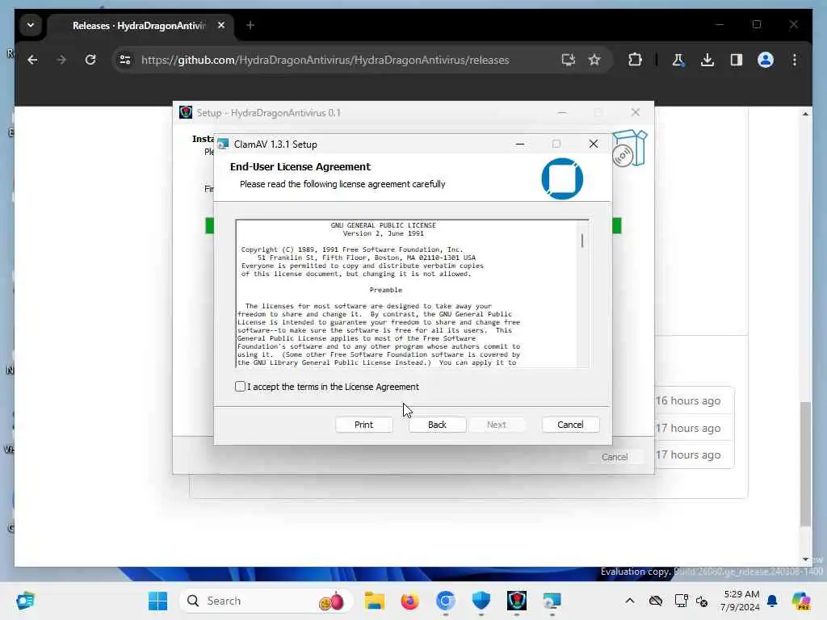Open the display/network tray icon
The height and width of the screenshot is (620, 827).
pos(681,601)
